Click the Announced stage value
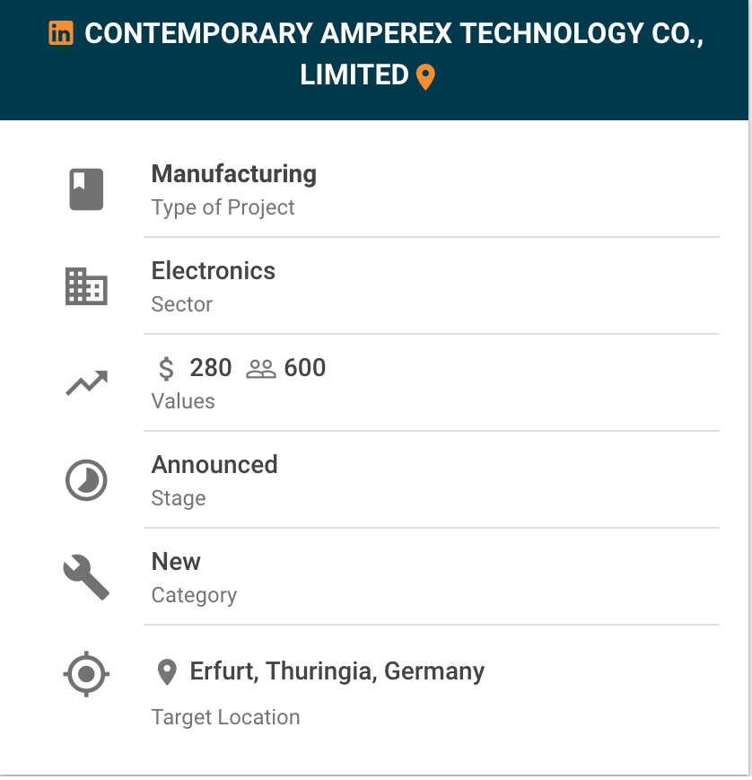The height and width of the screenshot is (780, 752). click(x=214, y=465)
